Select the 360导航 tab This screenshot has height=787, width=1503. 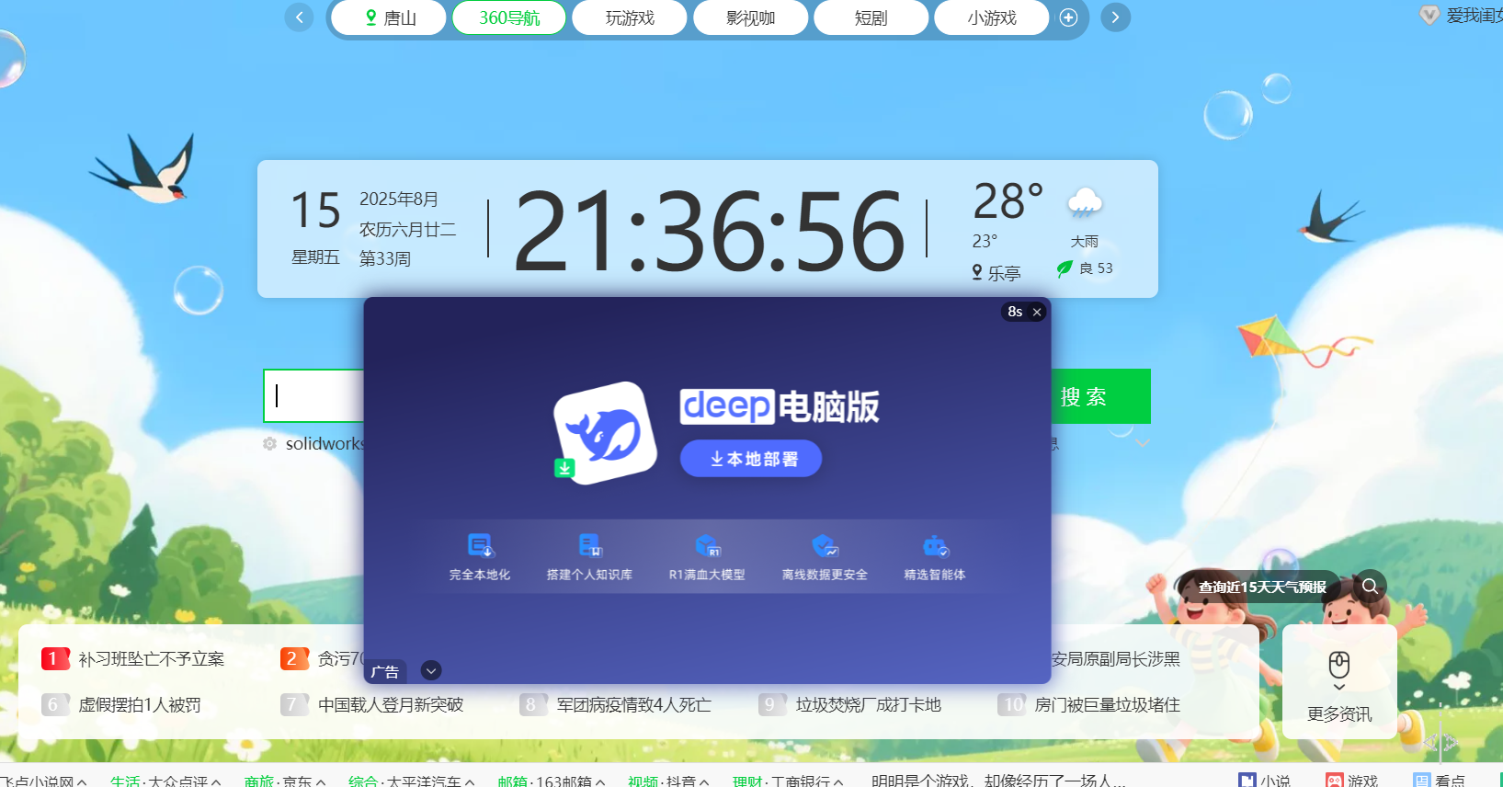(x=509, y=17)
